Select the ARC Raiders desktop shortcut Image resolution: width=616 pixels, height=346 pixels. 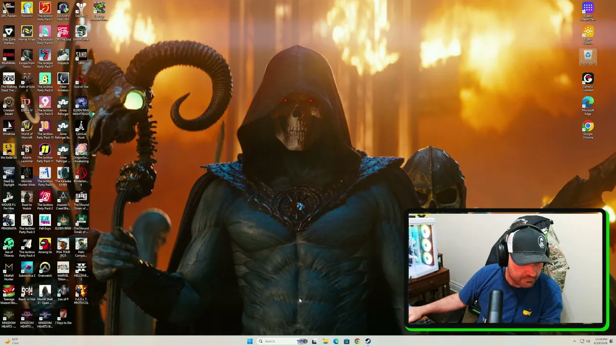(9, 10)
